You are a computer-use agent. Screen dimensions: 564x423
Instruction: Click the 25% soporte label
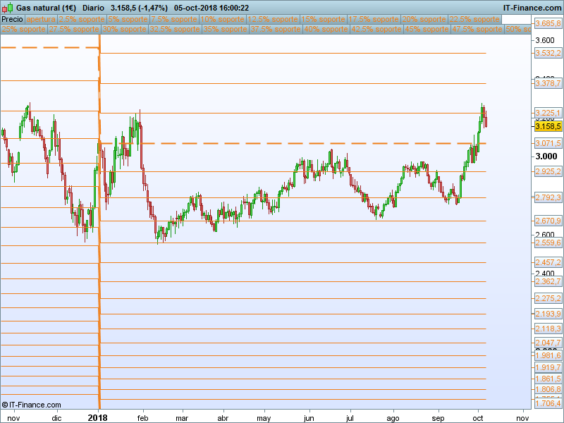[23, 30]
